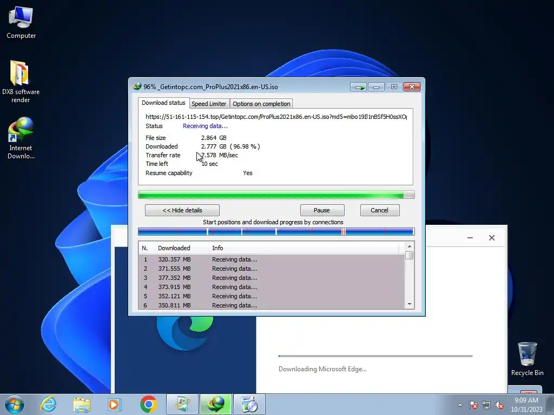Click the green arrow IDM title button
This screenshot has height=415, width=554.
(x=359, y=87)
